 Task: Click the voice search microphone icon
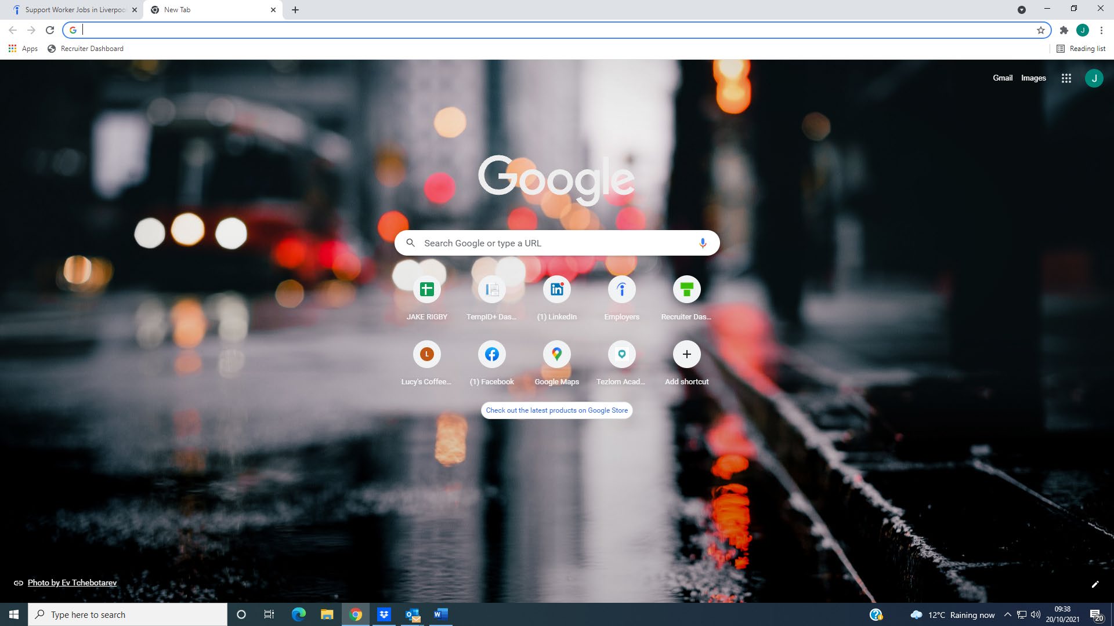pos(702,243)
